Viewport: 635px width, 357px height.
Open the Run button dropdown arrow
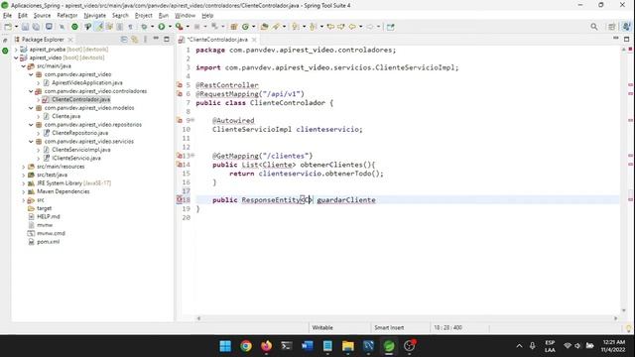[x=170, y=27]
